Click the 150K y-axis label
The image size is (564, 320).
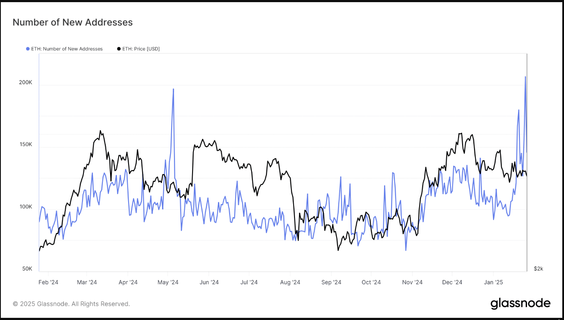[26, 144]
